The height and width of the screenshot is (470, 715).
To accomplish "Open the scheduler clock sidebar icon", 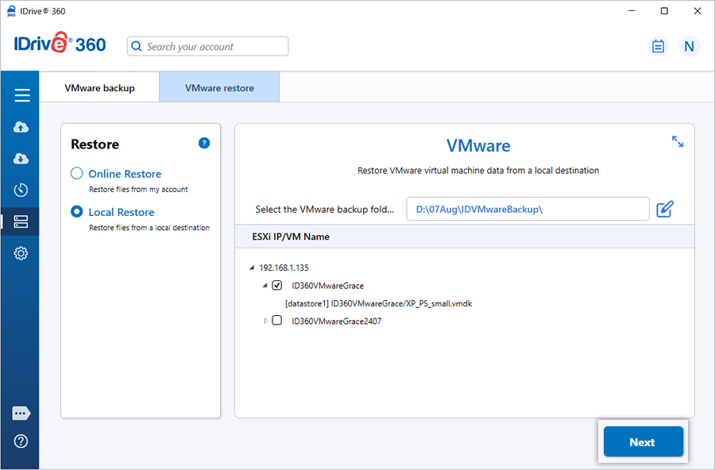I will click(21, 190).
